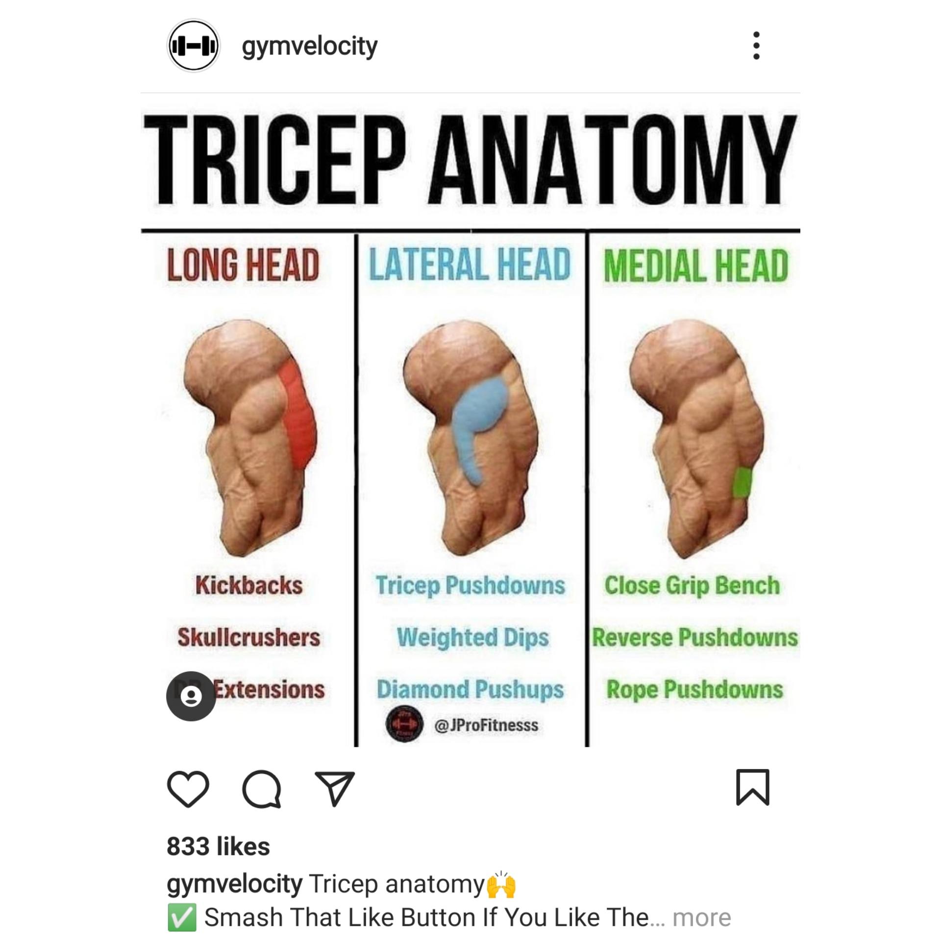
Task: Open gymvelocity profile picture avatar
Action: [x=193, y=46]
